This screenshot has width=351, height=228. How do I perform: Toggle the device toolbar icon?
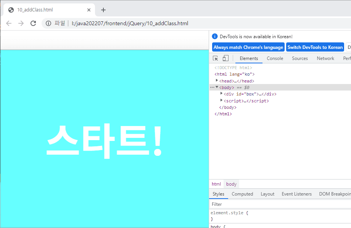click(225, 58)
